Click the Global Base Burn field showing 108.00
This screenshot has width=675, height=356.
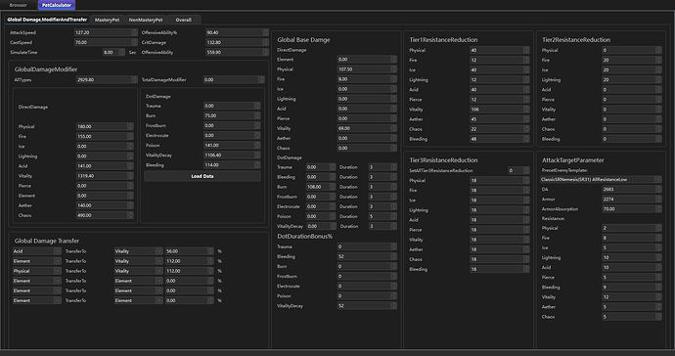321,187
